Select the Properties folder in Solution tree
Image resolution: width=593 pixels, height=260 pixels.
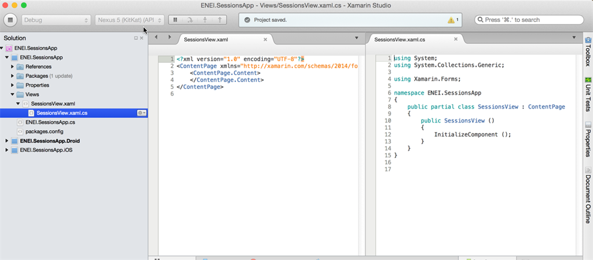pos(38,86)
